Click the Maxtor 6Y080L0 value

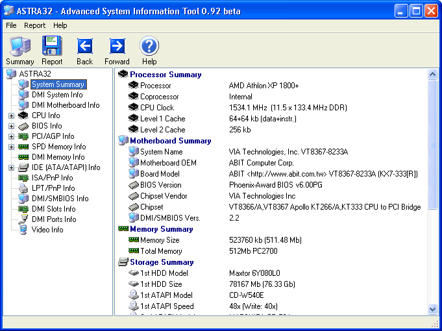click(254, 273)
